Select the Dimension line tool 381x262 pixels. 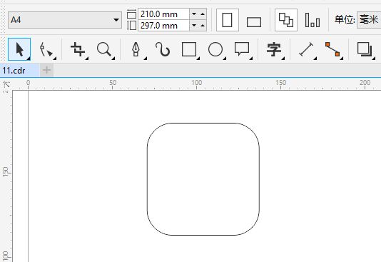coord(306,49)
